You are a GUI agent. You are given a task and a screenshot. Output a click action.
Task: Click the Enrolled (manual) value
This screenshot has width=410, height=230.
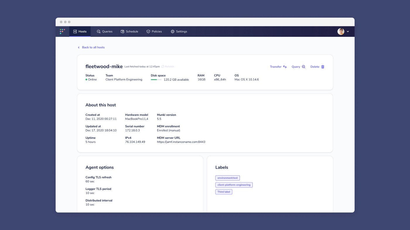(168, 130)
